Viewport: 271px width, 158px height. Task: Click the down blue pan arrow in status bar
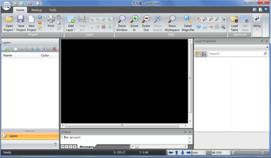pyautogui.click(x=182, y=152)
